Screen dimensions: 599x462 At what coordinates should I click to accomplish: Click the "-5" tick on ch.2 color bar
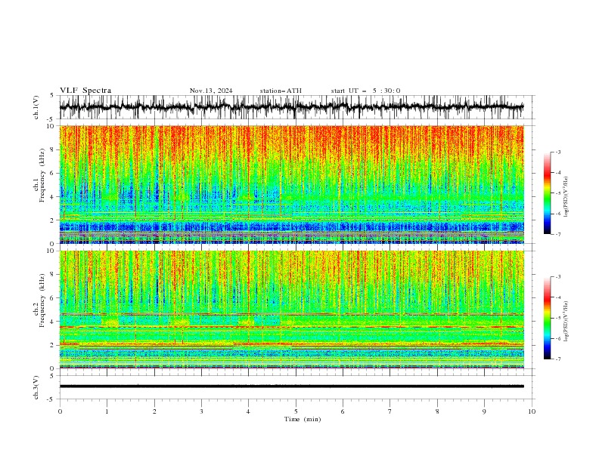[x=558, y=318]
